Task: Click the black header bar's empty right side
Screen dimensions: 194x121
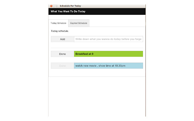Action: tap(115, 11)
